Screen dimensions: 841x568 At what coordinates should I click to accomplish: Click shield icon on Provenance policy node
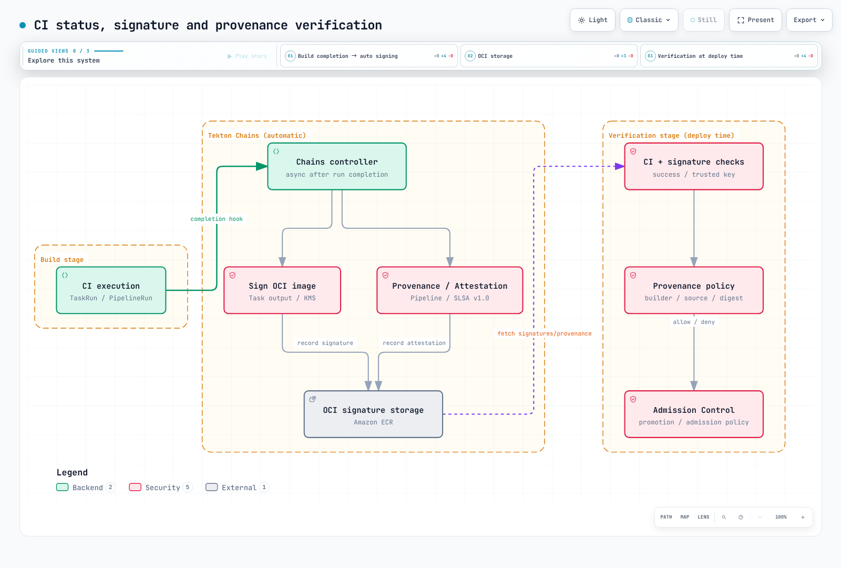click(x=633, y=275)
